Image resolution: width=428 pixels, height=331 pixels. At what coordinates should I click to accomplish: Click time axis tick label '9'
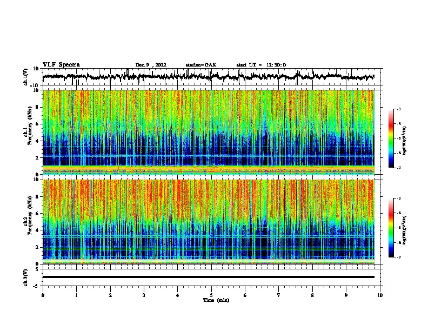[x=346, y=295]
